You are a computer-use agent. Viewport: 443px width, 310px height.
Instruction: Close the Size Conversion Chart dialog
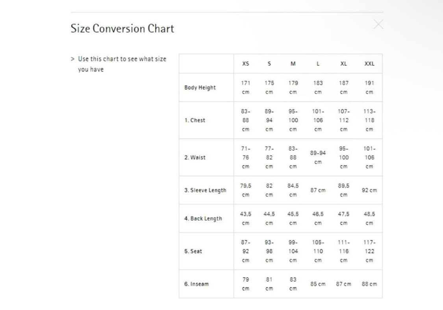click(378, 25)
